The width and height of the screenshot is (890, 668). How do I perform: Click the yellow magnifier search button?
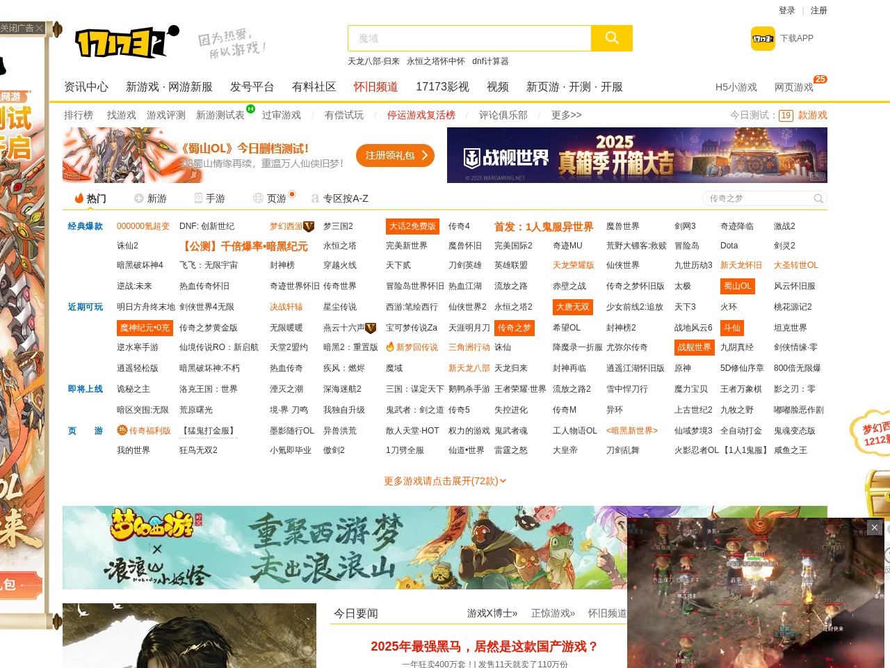611,38
